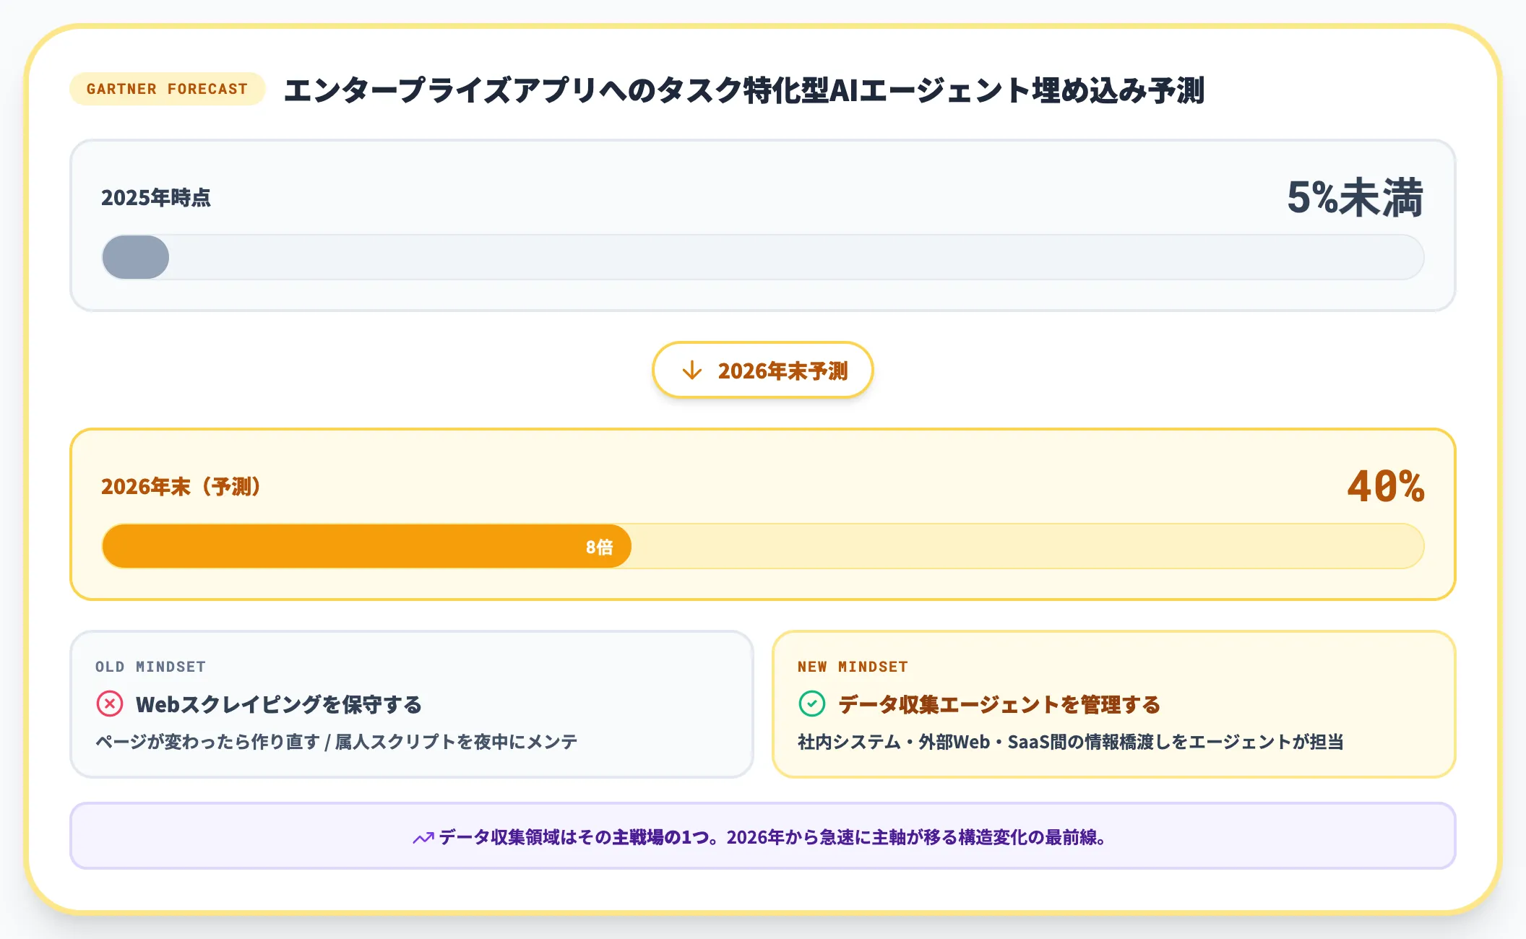Viewport: 1526px width, 939px height.
Task: Click the 8倍 label in the orange bar
Action: (599, 547)
